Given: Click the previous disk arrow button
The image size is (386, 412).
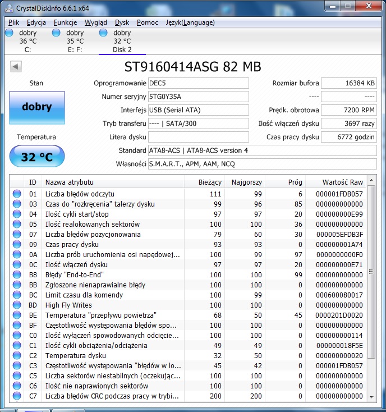Looking at the screenshot, I should pyautogui.click(x=16, y=66).
